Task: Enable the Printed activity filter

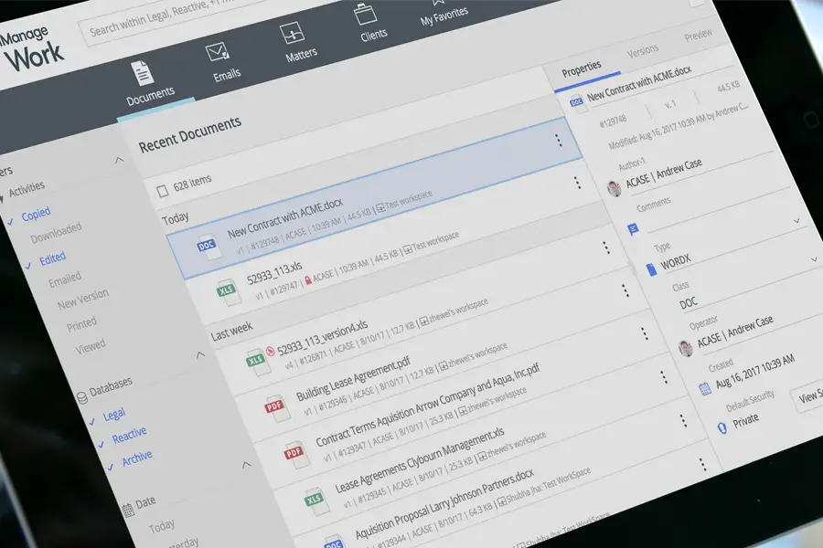Action: (81, 324)
